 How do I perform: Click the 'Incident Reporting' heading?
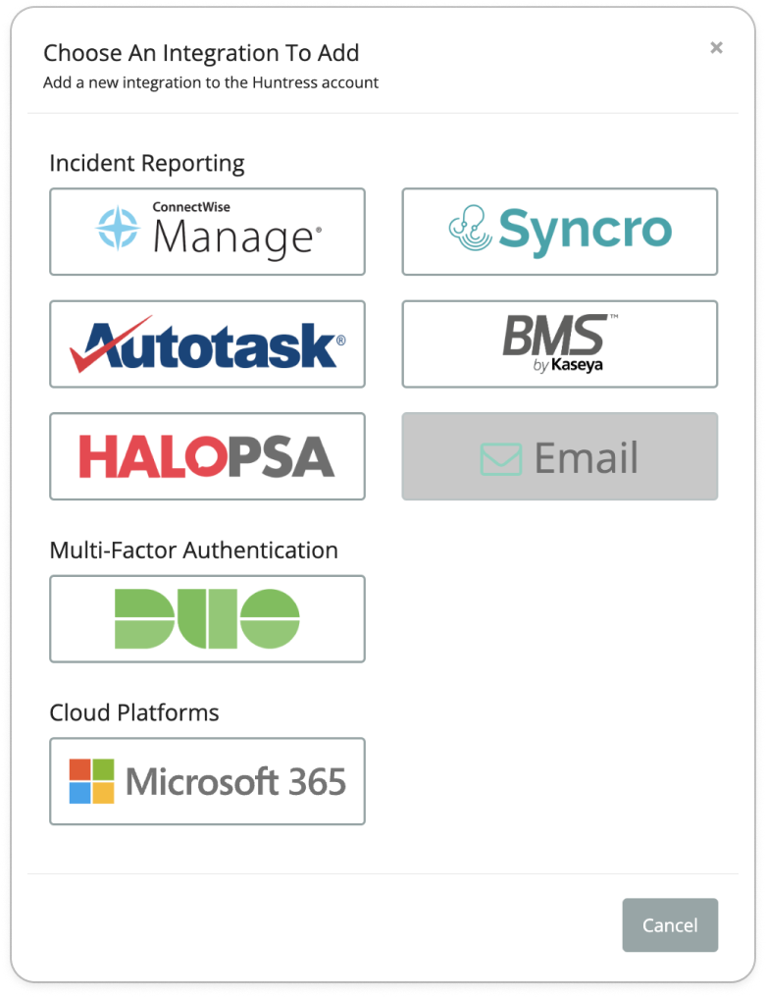pyautogui.click(x=147, y=164)
